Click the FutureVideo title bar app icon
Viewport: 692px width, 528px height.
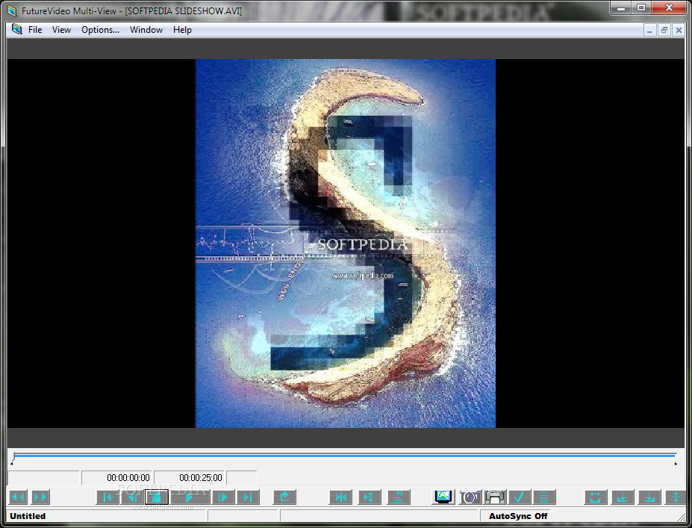coord(12,10)
